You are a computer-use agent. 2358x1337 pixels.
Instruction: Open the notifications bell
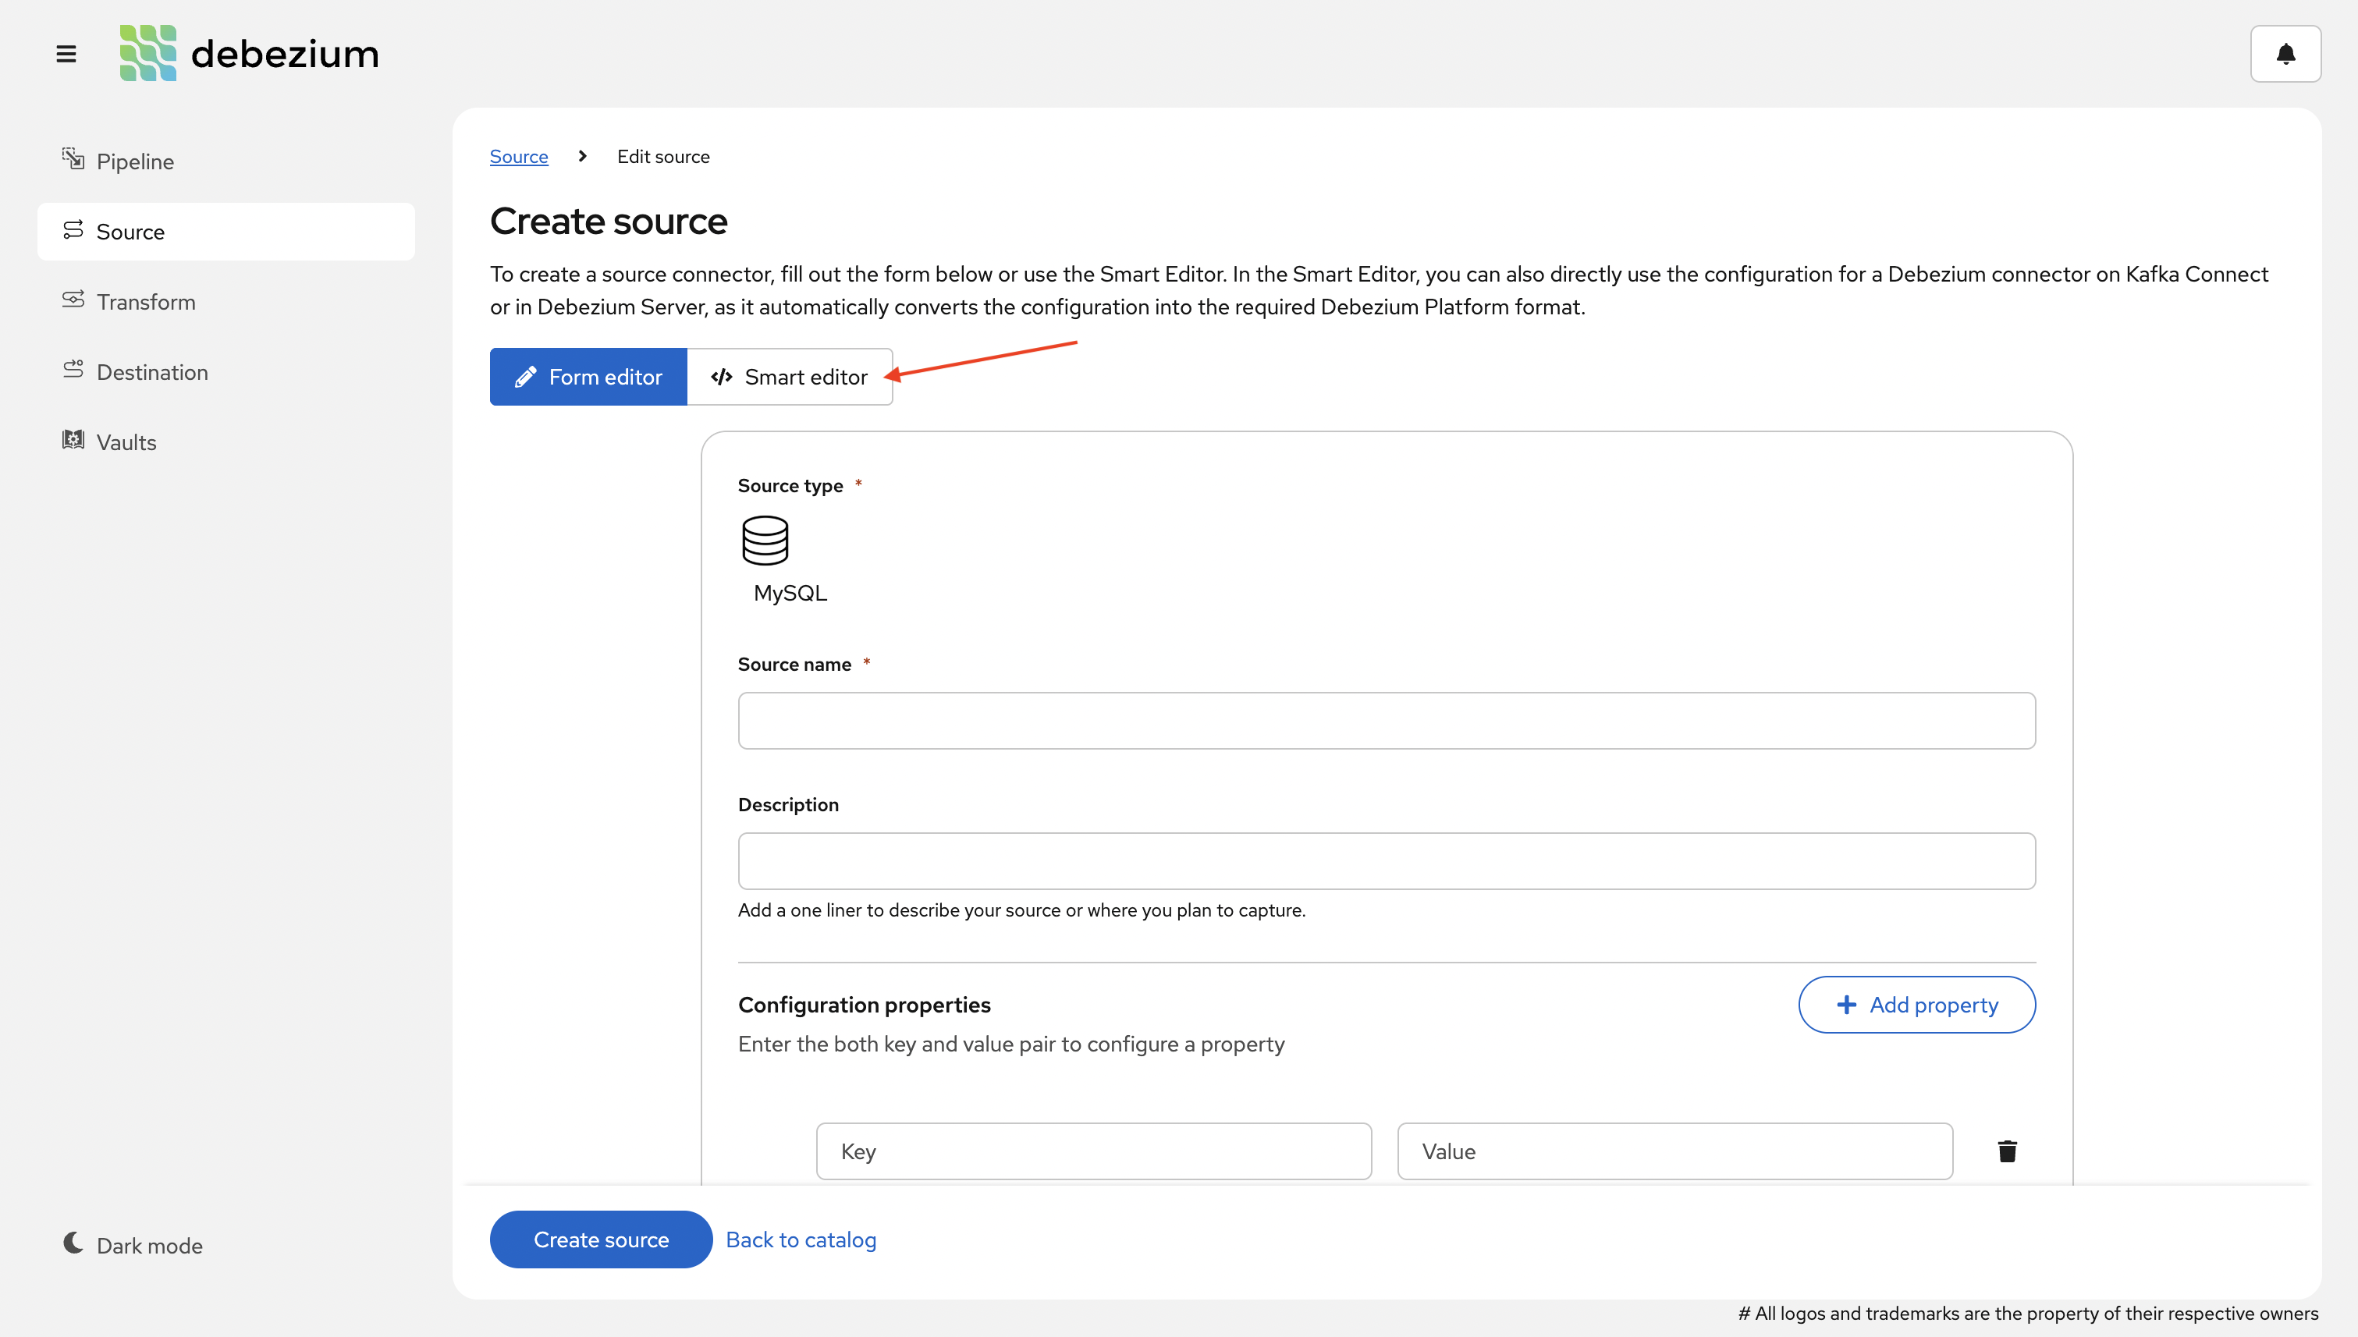tap(2285, 54)
